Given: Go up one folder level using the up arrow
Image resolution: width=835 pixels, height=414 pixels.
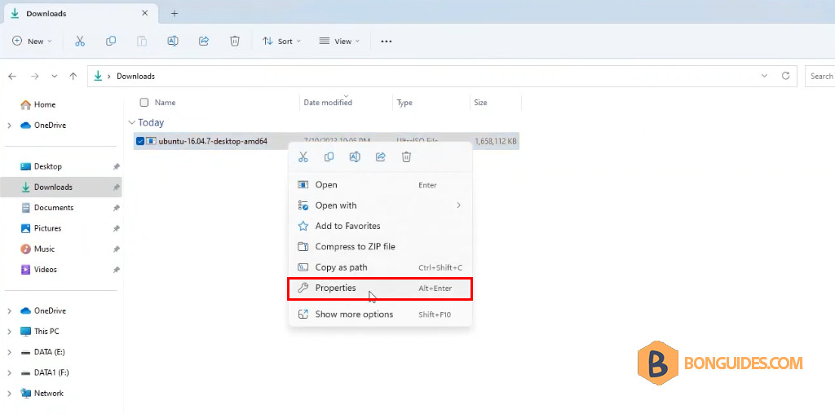Looking at the screenshot, I should point(73,76).
